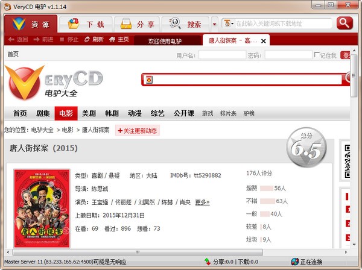Image resolution: width=362 pixels, height=270 pixels.
Task: Click horizontal scrollbar right arrow
Action: tap(346, 252)
